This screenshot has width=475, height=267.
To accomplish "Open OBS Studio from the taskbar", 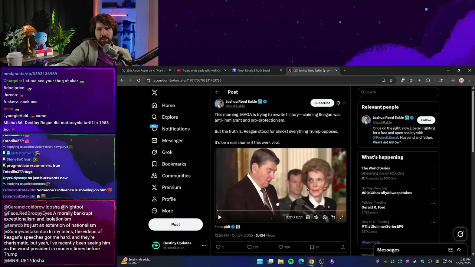I will coord(322,261).
